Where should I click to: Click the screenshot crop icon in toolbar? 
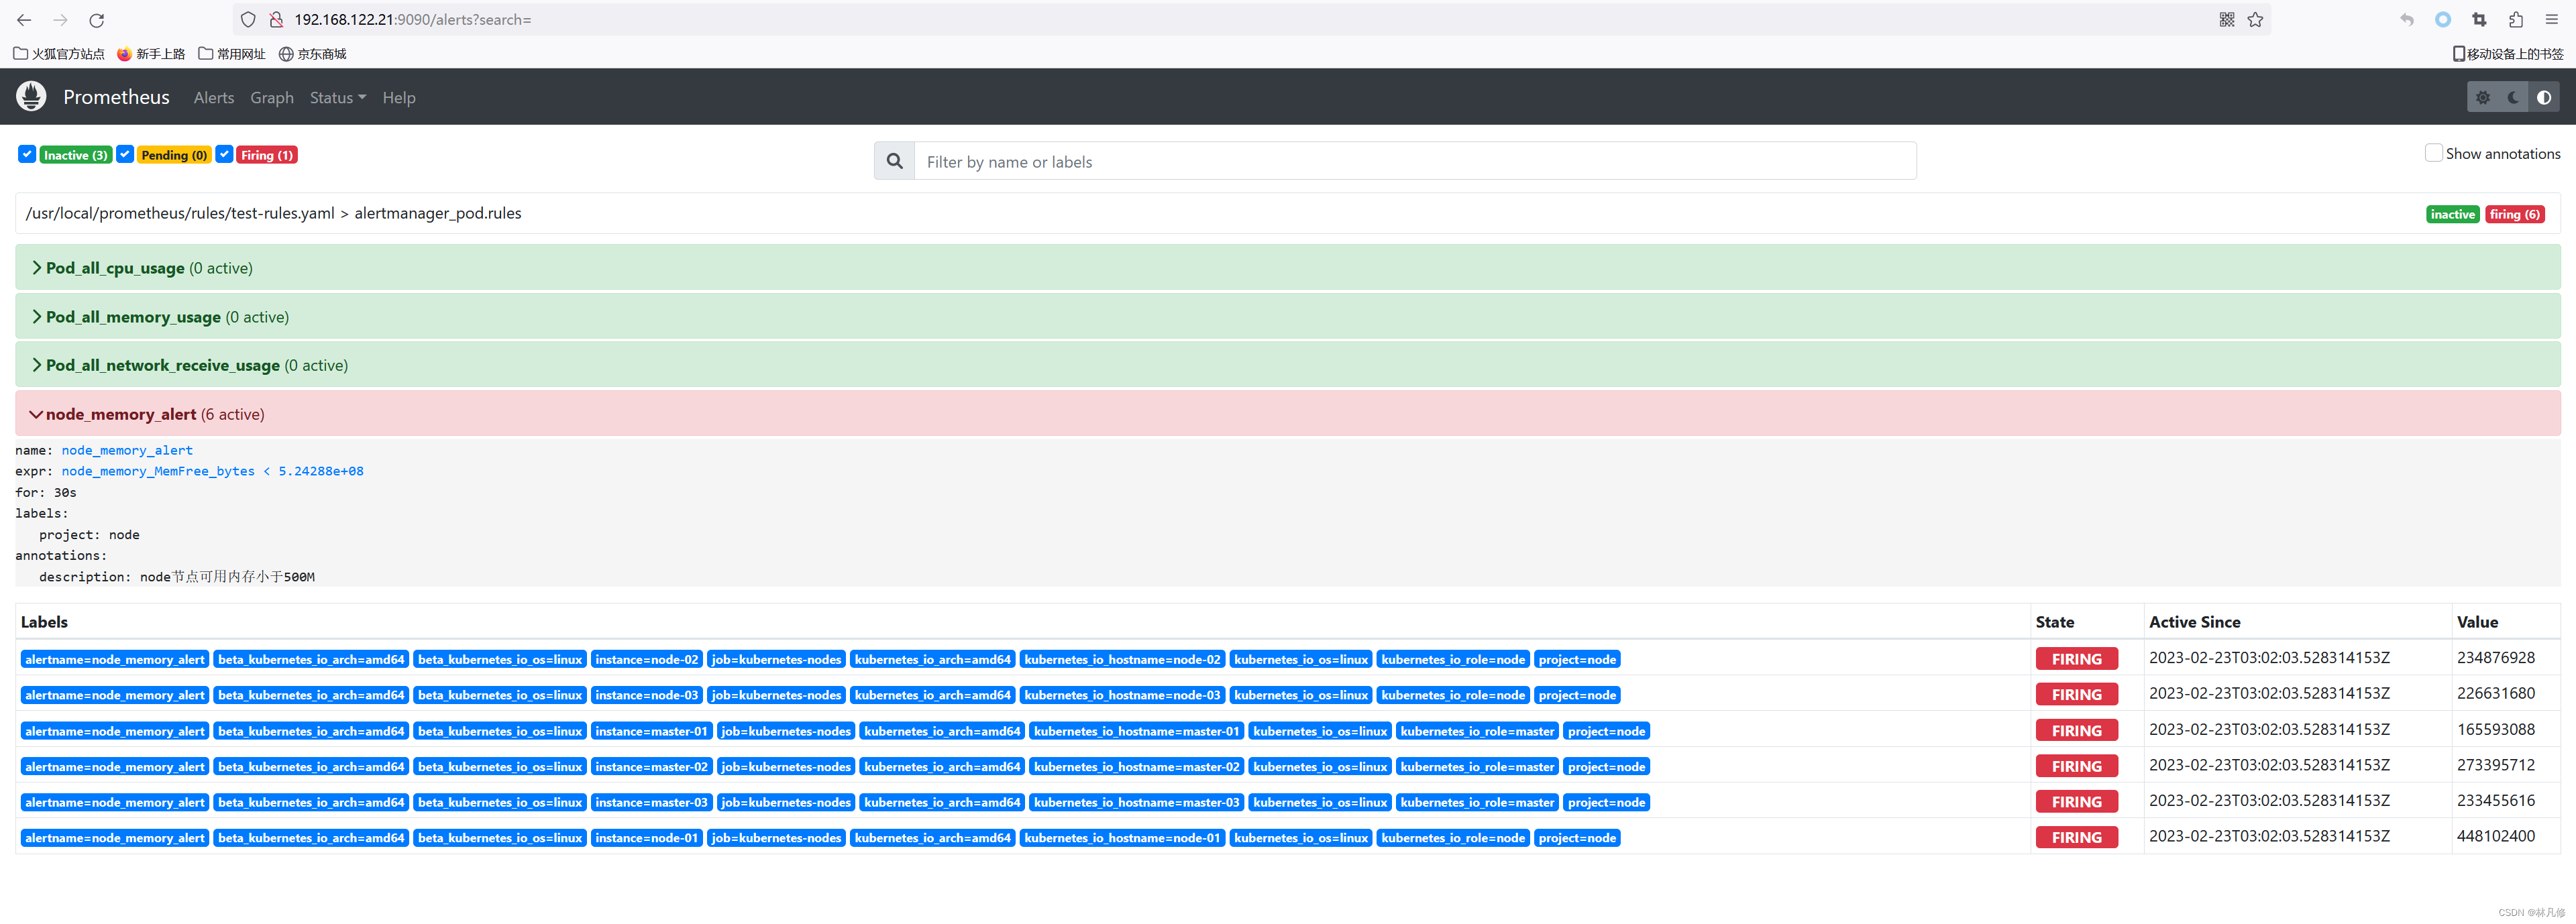coord(2479,20)
